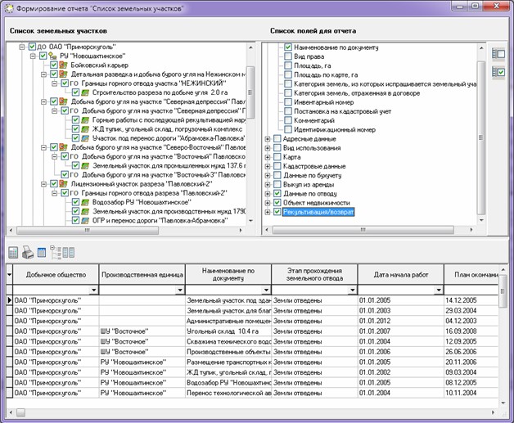Click the tree-columns layout icon in toolbar

(x=61, y=252)
